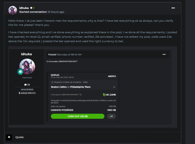Click the Boston Celtics vs Philadelphia 76ers match
The height and width of the screenshot is (144, 195).
(71, 87)
